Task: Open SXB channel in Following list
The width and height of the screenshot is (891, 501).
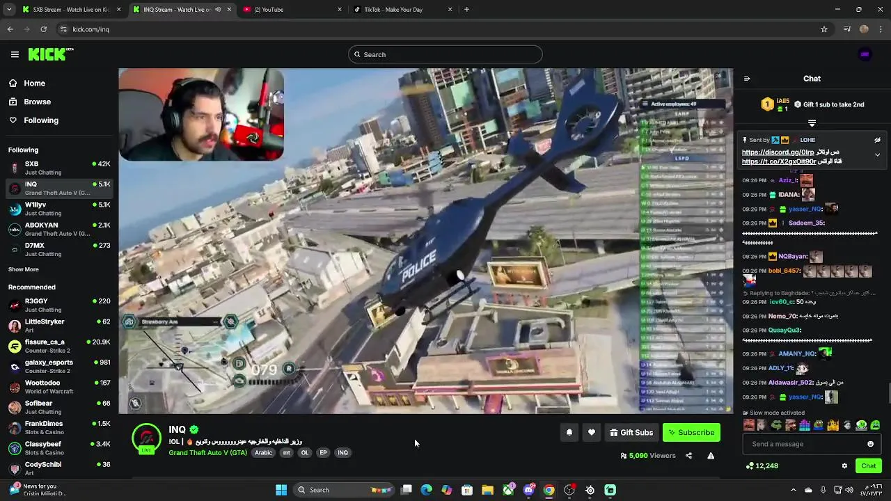Action: tap(59, 168)
